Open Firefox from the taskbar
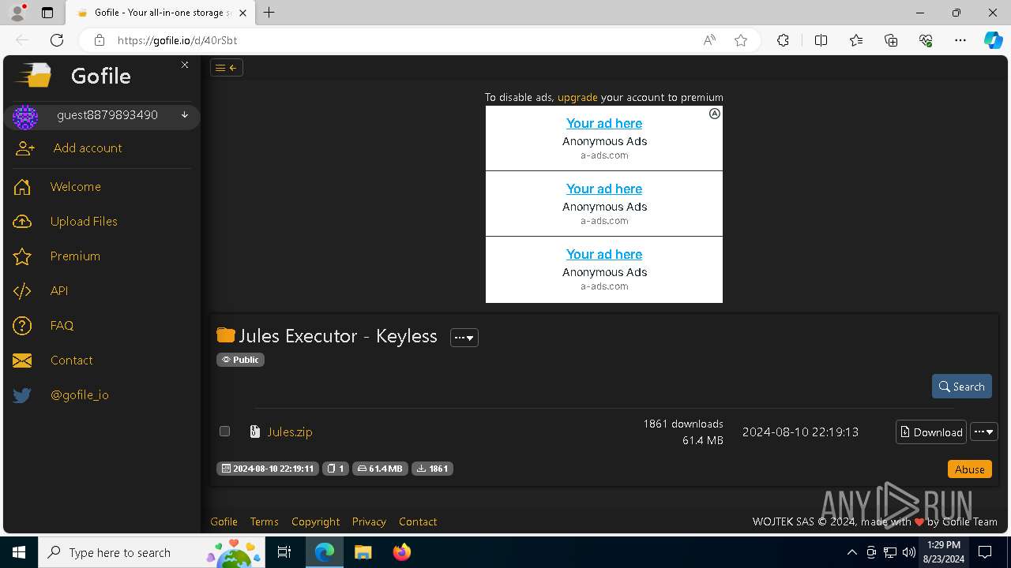The image size is (1011, 568). point(402,552)
